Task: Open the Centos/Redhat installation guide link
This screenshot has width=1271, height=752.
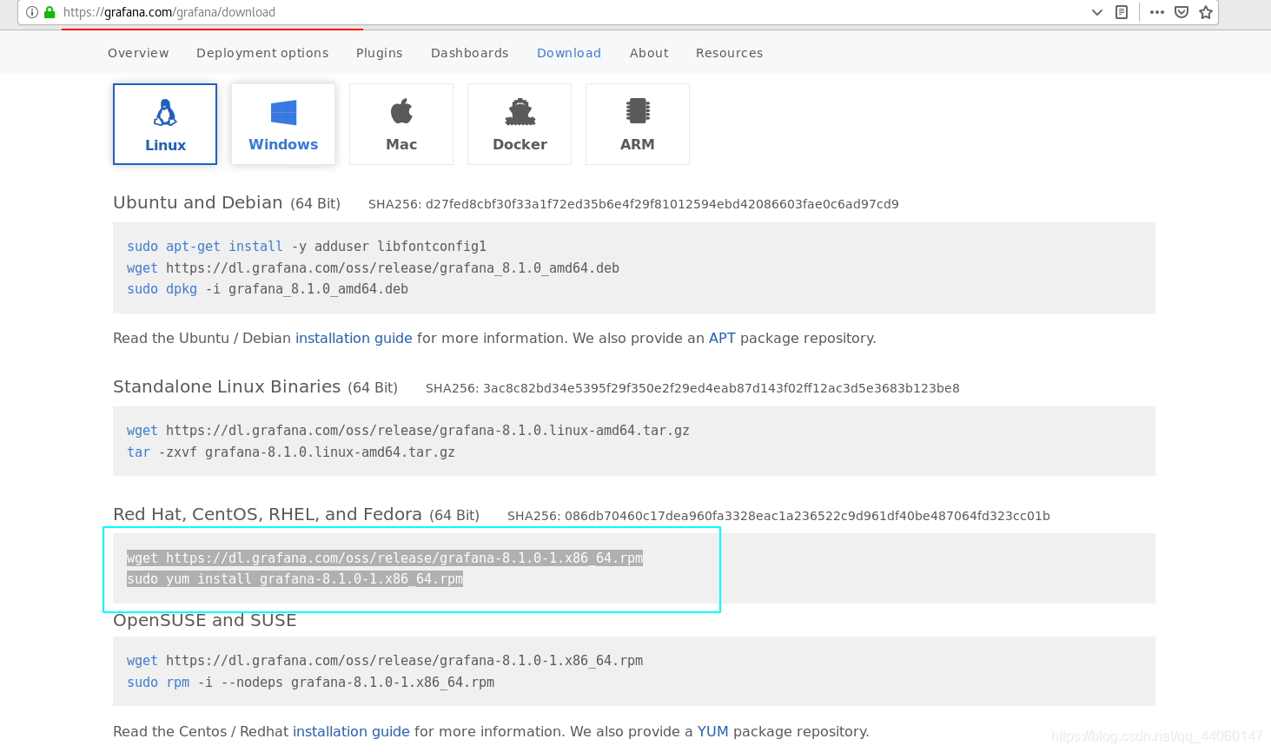Action: tap(351, 732)
